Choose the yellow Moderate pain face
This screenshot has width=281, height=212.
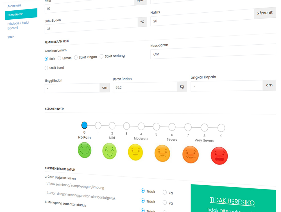(x=135, y=152)
